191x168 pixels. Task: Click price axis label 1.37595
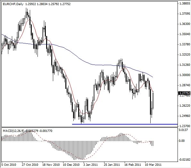pyautogui.click(x=185, y=14)
